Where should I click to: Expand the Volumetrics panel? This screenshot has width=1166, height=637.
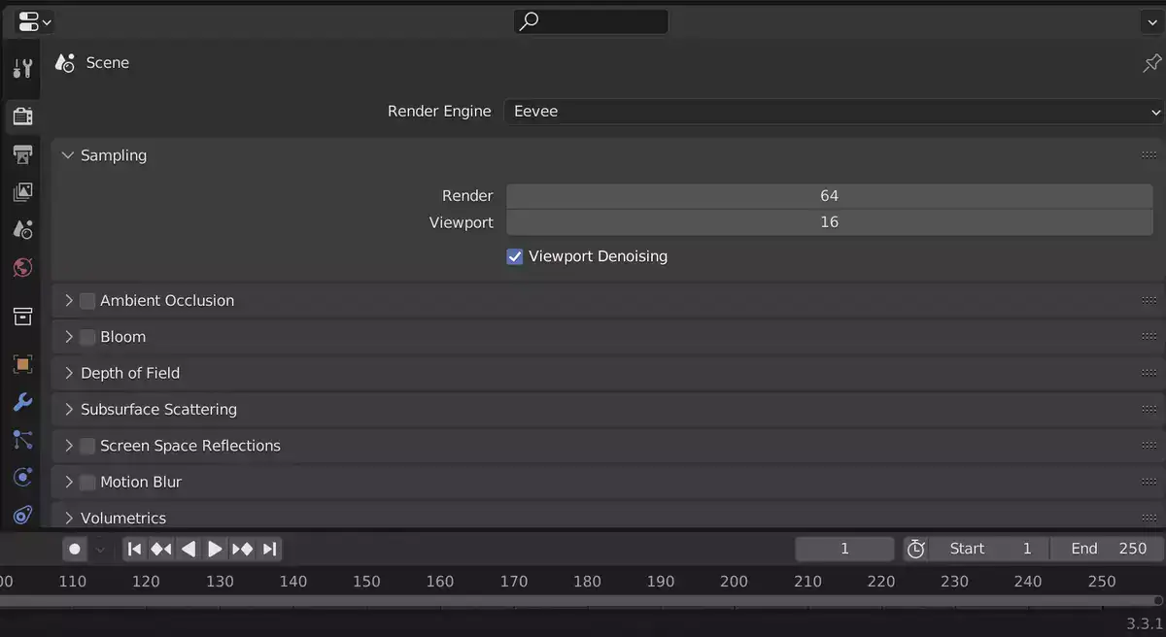click(x=69, y=519)
